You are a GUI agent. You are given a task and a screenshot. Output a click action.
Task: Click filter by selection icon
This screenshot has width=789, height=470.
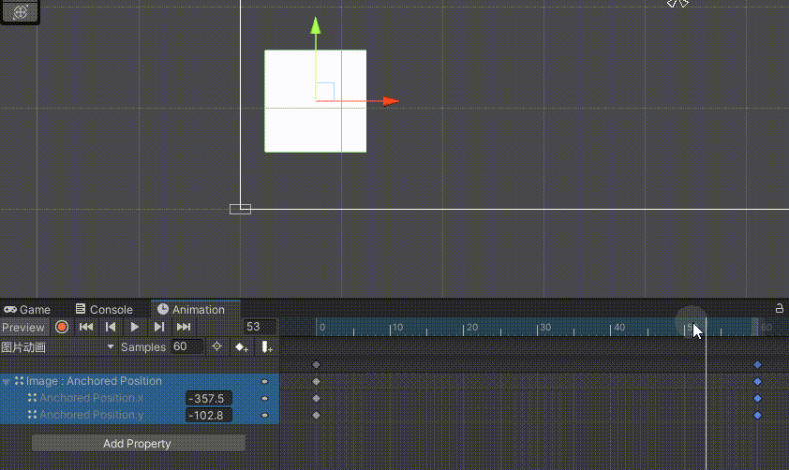[x=216, y=346]
